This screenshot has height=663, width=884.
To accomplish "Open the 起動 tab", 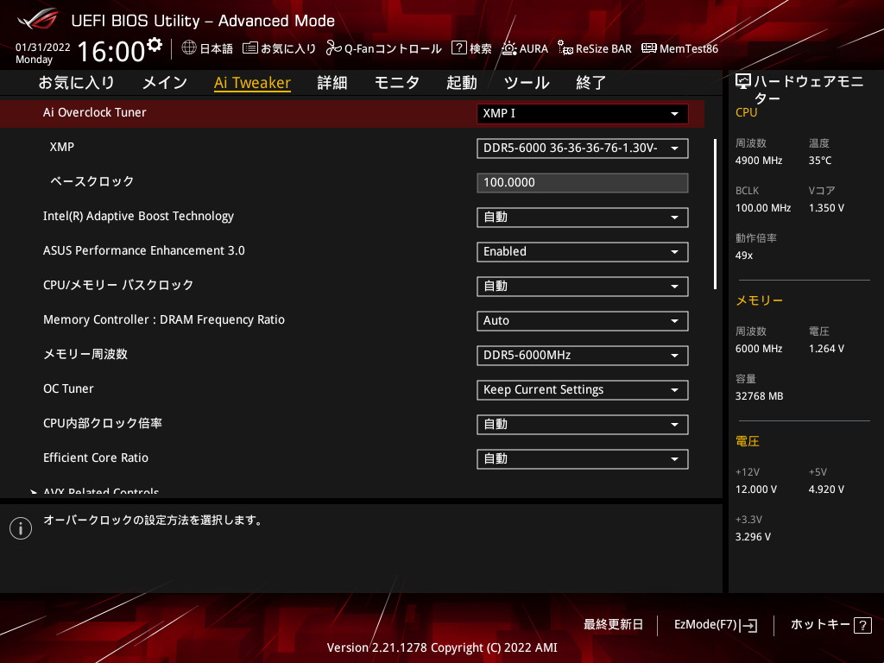I will pos(462,83).
